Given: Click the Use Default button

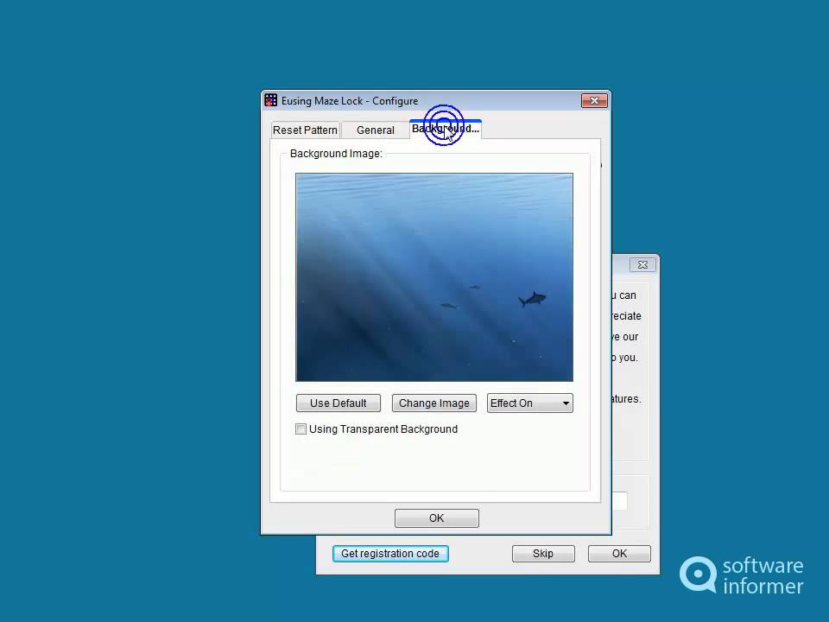Looking at the screenshot, I should 339,403.
